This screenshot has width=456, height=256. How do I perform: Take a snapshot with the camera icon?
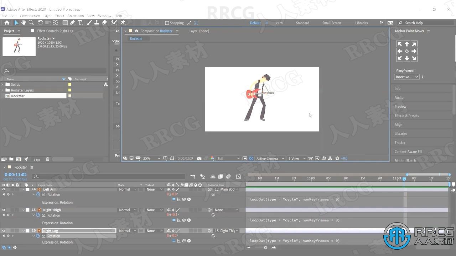tap(199, 158)
